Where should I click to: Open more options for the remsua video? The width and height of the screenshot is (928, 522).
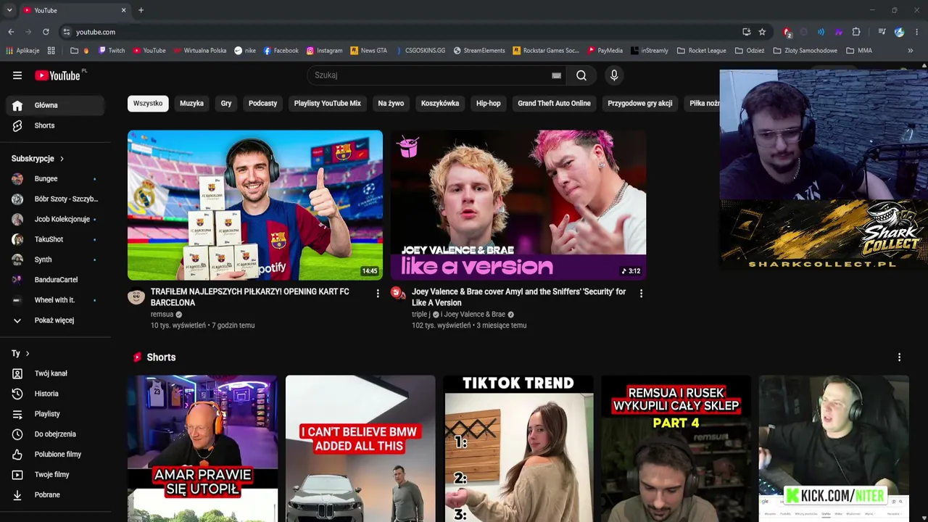click(x=378, y=294)
